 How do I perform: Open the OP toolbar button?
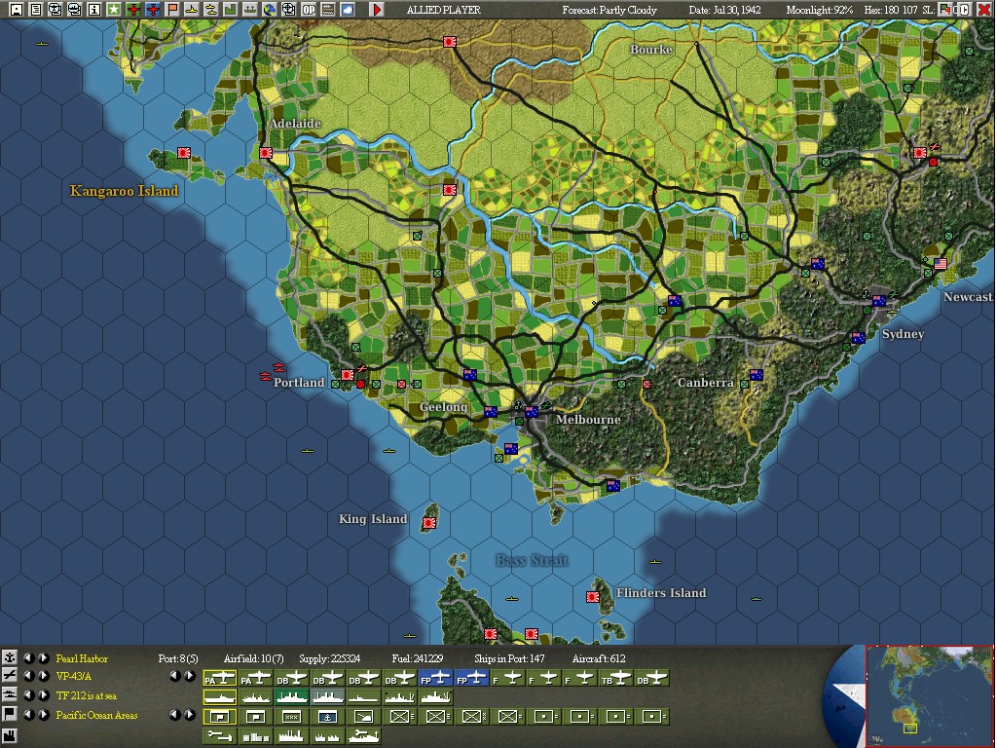(309, 10)
